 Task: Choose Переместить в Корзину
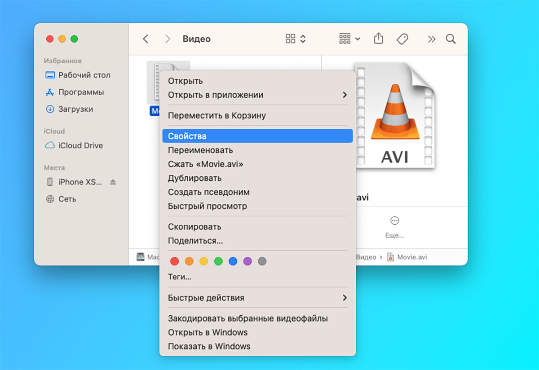[x=217, y=116]
